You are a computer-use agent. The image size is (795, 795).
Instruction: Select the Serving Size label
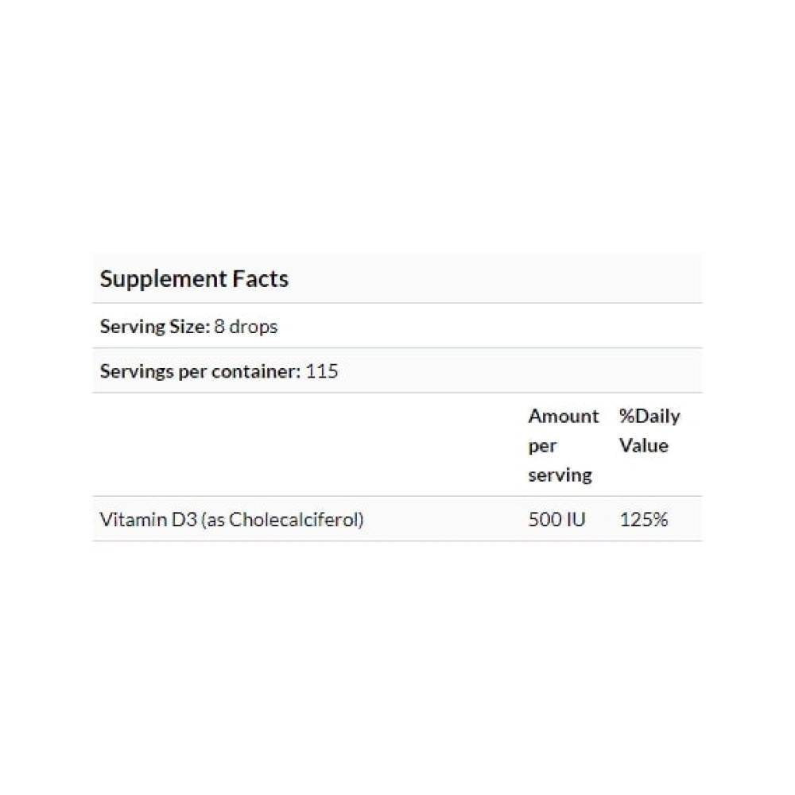coord(155,327)
